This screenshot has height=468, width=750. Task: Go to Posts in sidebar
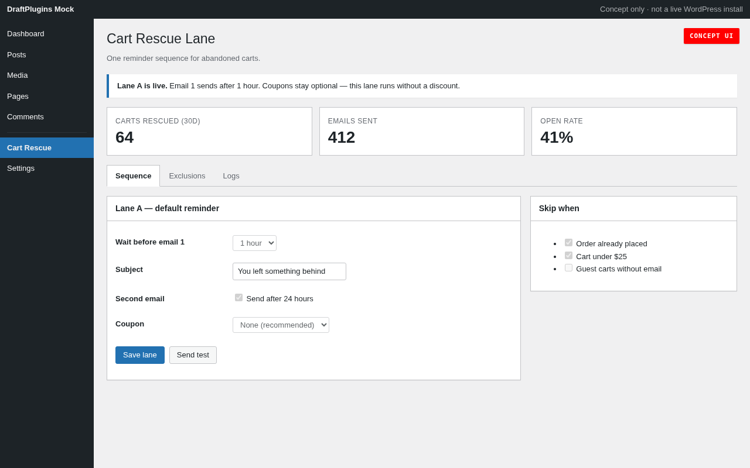click(47, 55)
